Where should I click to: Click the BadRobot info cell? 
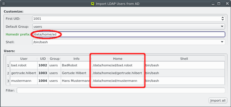(x=76, y=65)
